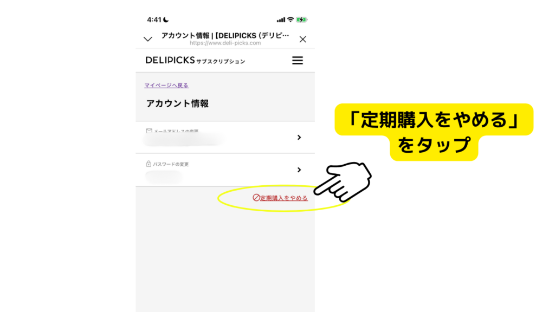Click the pointing hand illustration

[343, 181]
